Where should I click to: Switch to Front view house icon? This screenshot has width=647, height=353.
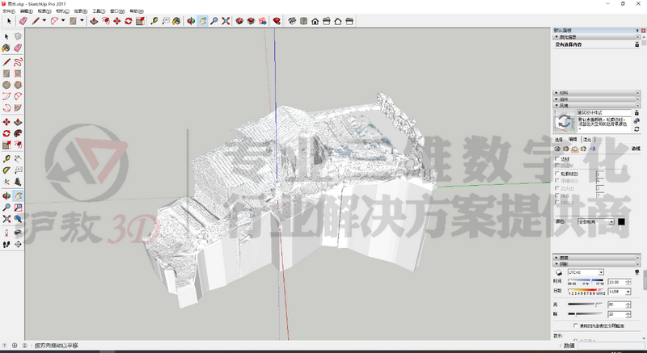[315, 21]
